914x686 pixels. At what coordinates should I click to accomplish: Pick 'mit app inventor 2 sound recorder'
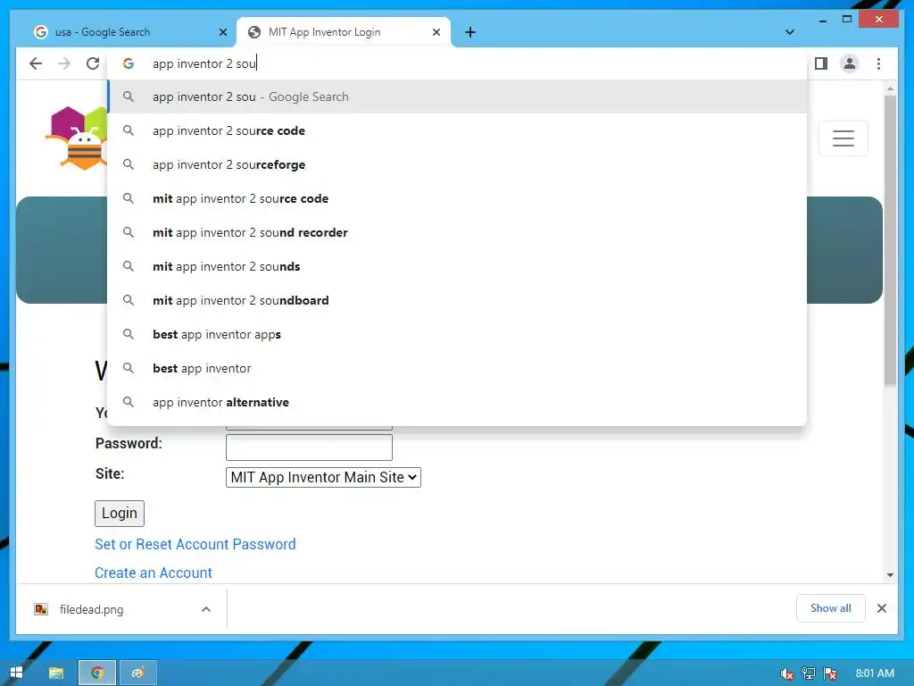tap(458, 232)
